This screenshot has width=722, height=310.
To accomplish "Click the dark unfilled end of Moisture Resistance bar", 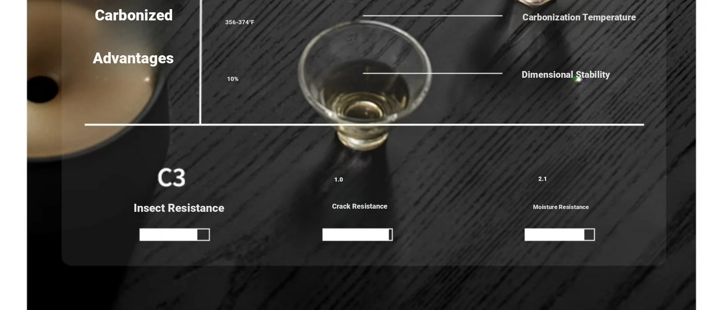I will [x=589, y=235].
